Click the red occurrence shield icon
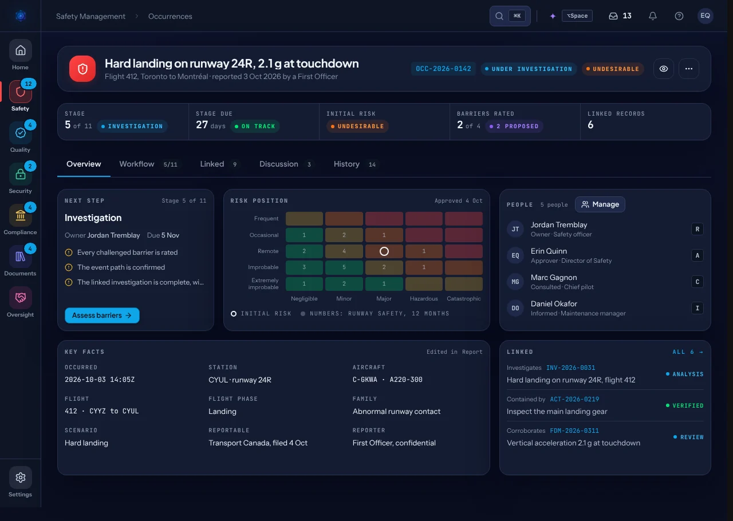The image size is (733, 521). pyautogui.click(x=82, y=69)
